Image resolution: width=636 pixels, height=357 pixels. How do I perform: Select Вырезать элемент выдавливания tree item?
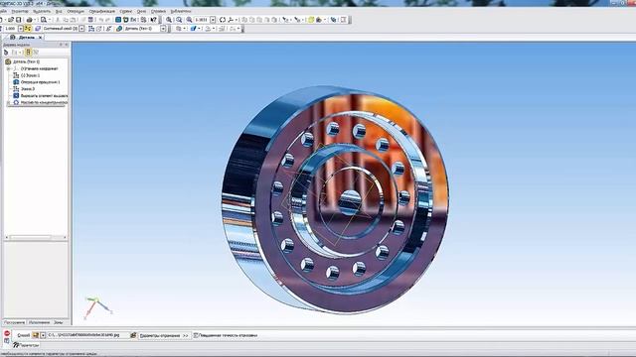[44, 96]
